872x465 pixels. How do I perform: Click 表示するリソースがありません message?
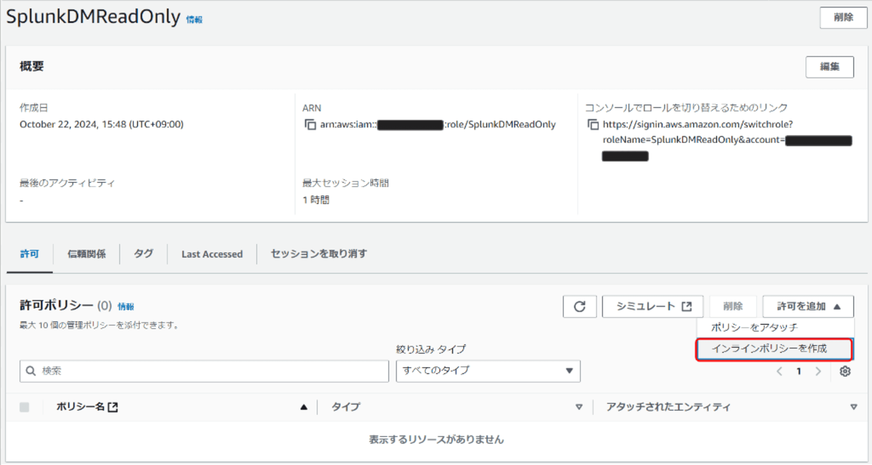436,440
